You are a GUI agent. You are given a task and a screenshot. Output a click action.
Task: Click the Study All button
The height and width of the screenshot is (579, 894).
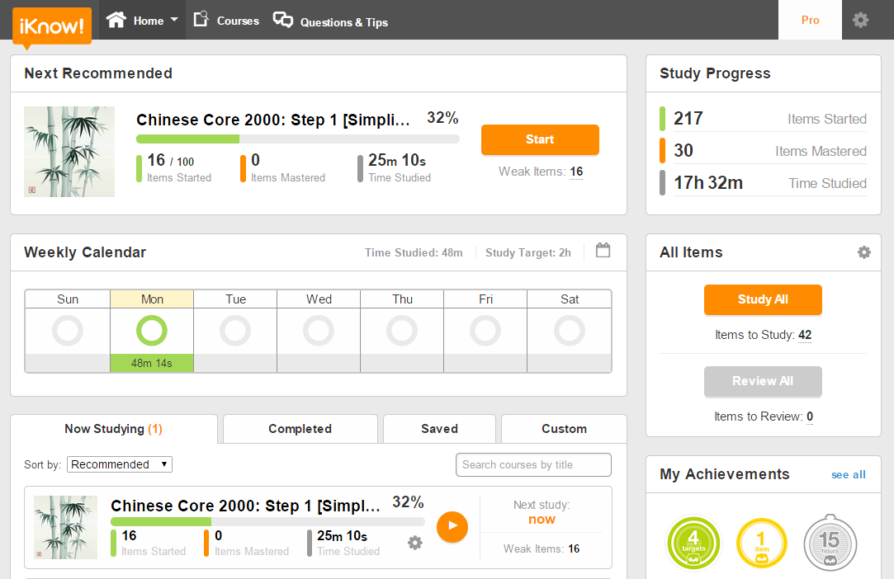click(x=763, y=299)
